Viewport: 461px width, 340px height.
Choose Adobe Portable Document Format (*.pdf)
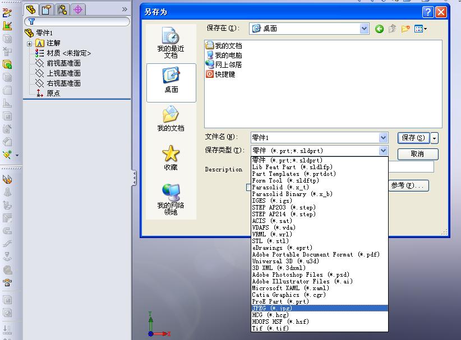[320, 254]
